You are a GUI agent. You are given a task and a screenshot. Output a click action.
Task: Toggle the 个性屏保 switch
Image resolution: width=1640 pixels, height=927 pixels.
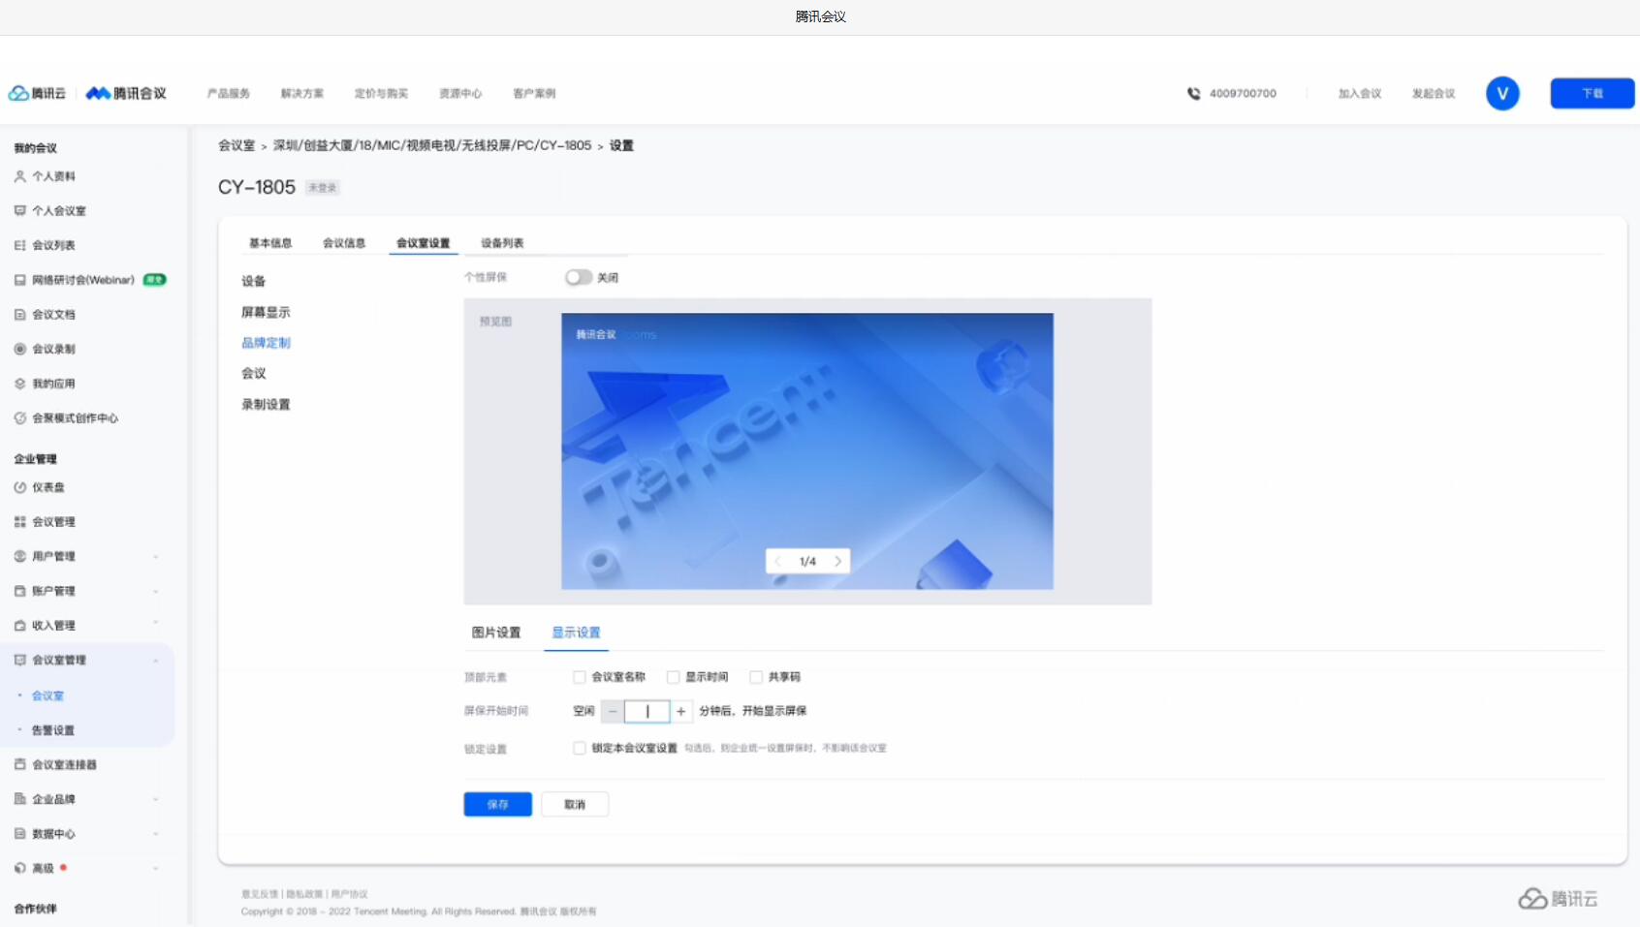(x=578, y=277)
